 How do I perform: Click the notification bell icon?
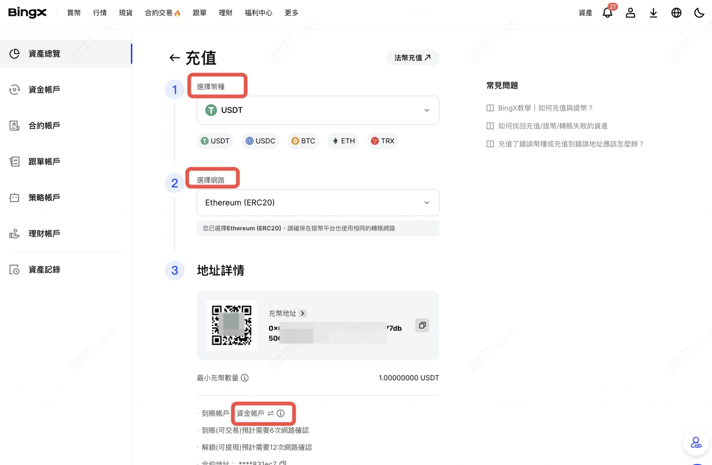pyautogui.click(x=607, y=13)
